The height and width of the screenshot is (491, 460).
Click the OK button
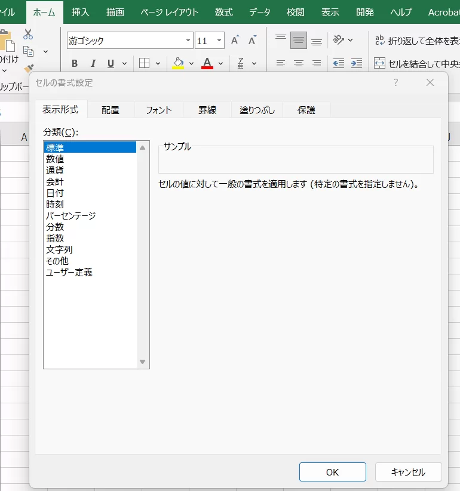[332, 472]
